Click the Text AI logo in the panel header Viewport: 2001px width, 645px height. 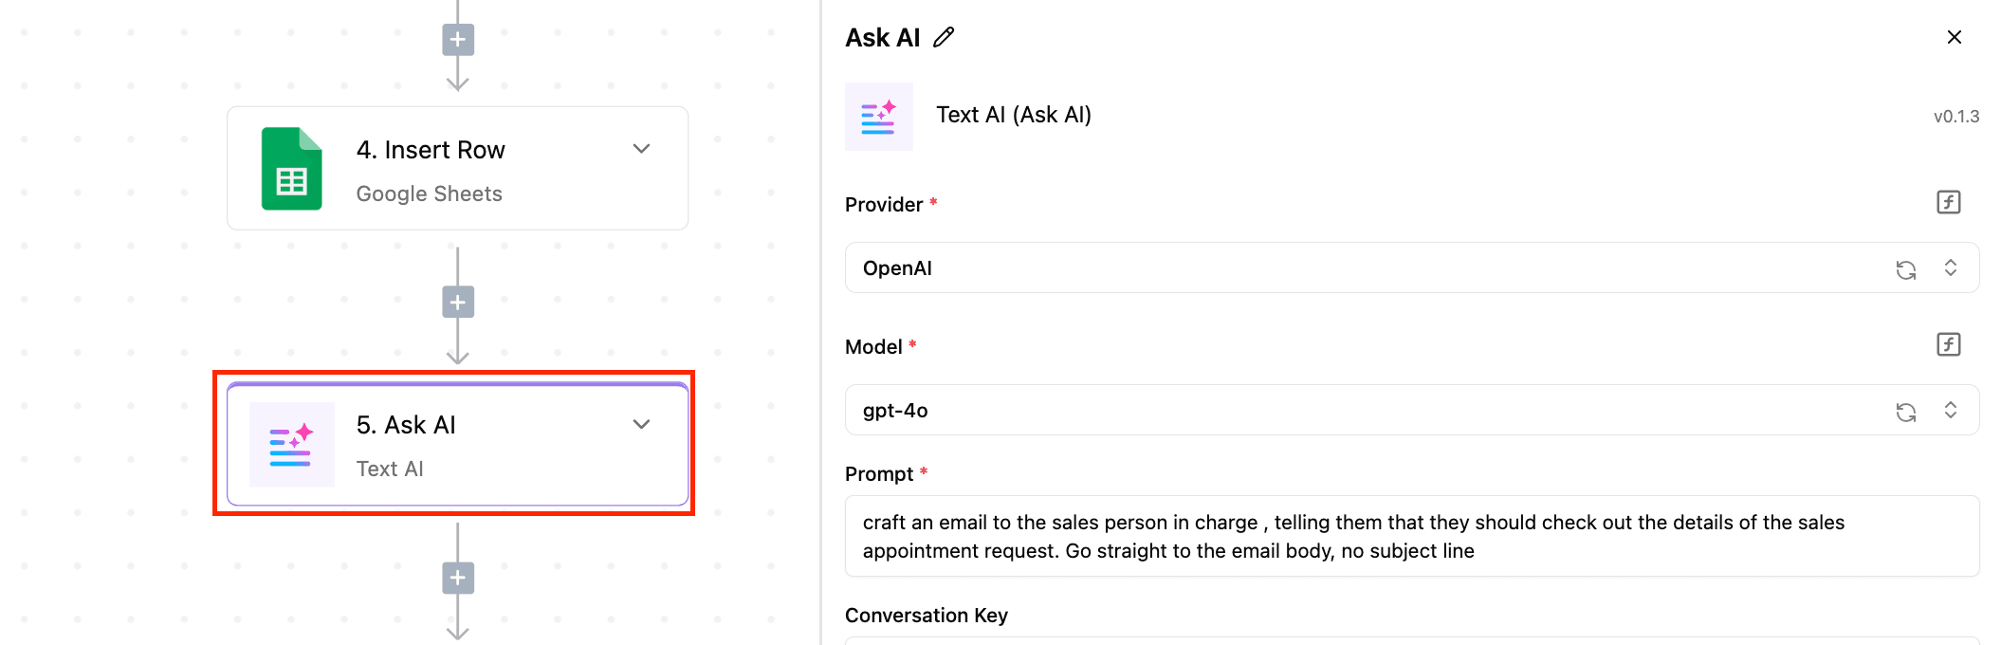879,117
